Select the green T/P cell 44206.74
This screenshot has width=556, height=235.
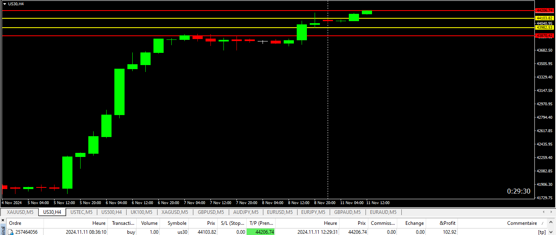(x=260, y=232)
